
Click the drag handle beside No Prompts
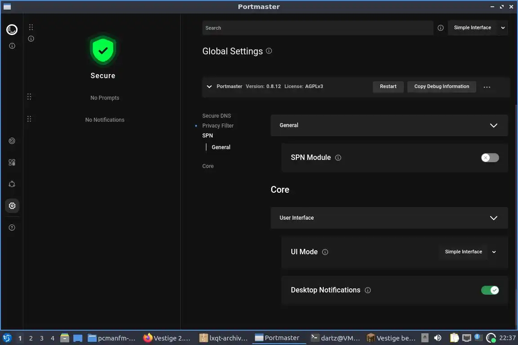[29, 97]
